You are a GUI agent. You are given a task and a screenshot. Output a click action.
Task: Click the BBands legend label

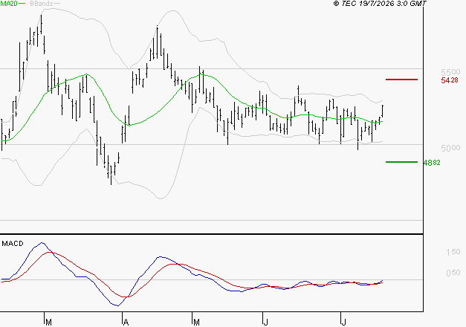tap(42, 4)
